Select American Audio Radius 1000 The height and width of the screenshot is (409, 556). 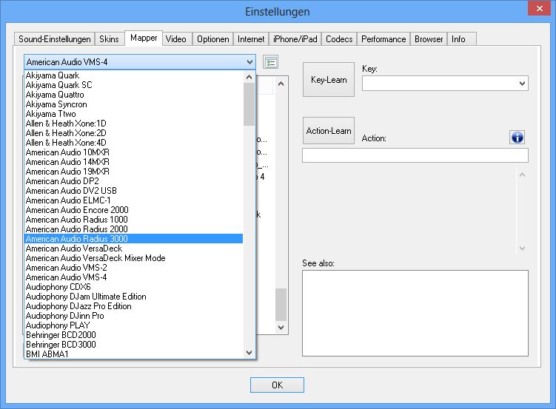[x=134, y=220]
